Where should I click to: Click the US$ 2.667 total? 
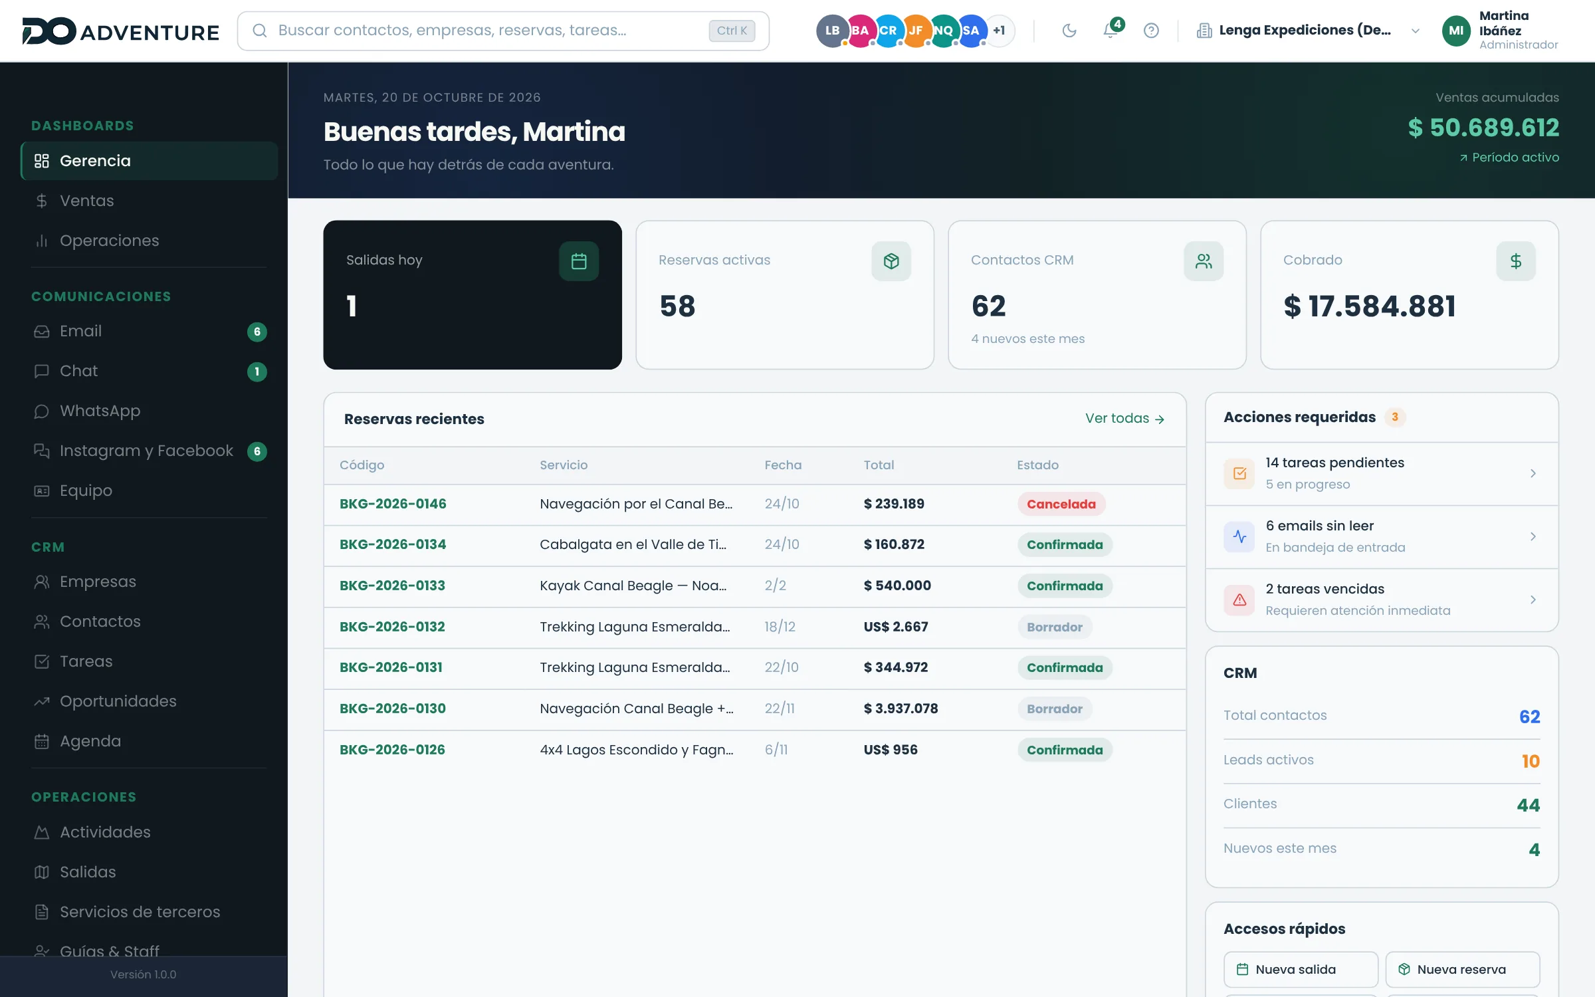pos(896,627)
